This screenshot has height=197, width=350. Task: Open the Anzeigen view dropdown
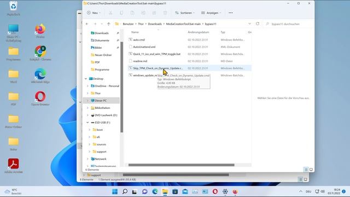211,13
